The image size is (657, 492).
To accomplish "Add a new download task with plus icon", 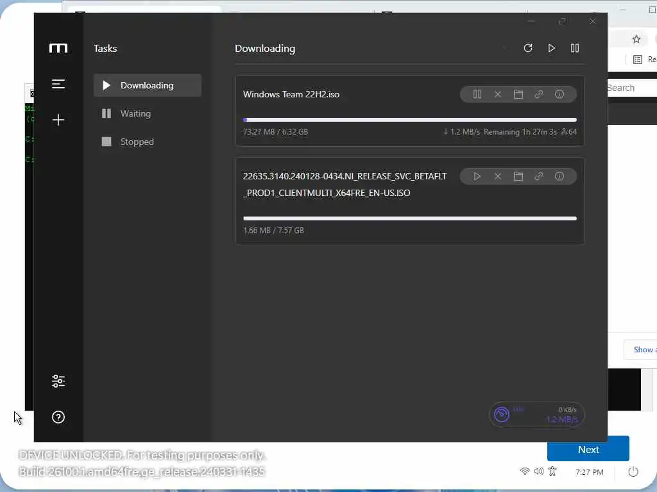I will pyautogui.click(x=58, y=120).
